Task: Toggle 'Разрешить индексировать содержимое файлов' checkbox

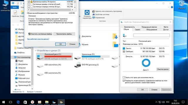Action: [124, 81]
